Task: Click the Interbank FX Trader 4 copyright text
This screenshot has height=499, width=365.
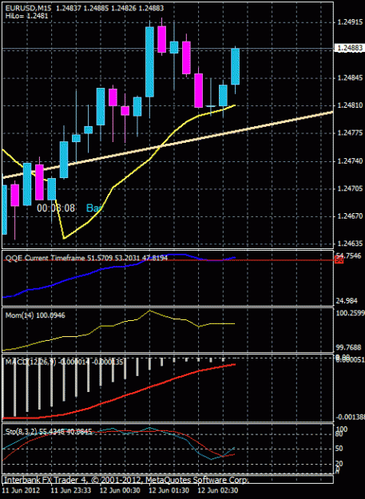Action: click(x=126, y=480)
